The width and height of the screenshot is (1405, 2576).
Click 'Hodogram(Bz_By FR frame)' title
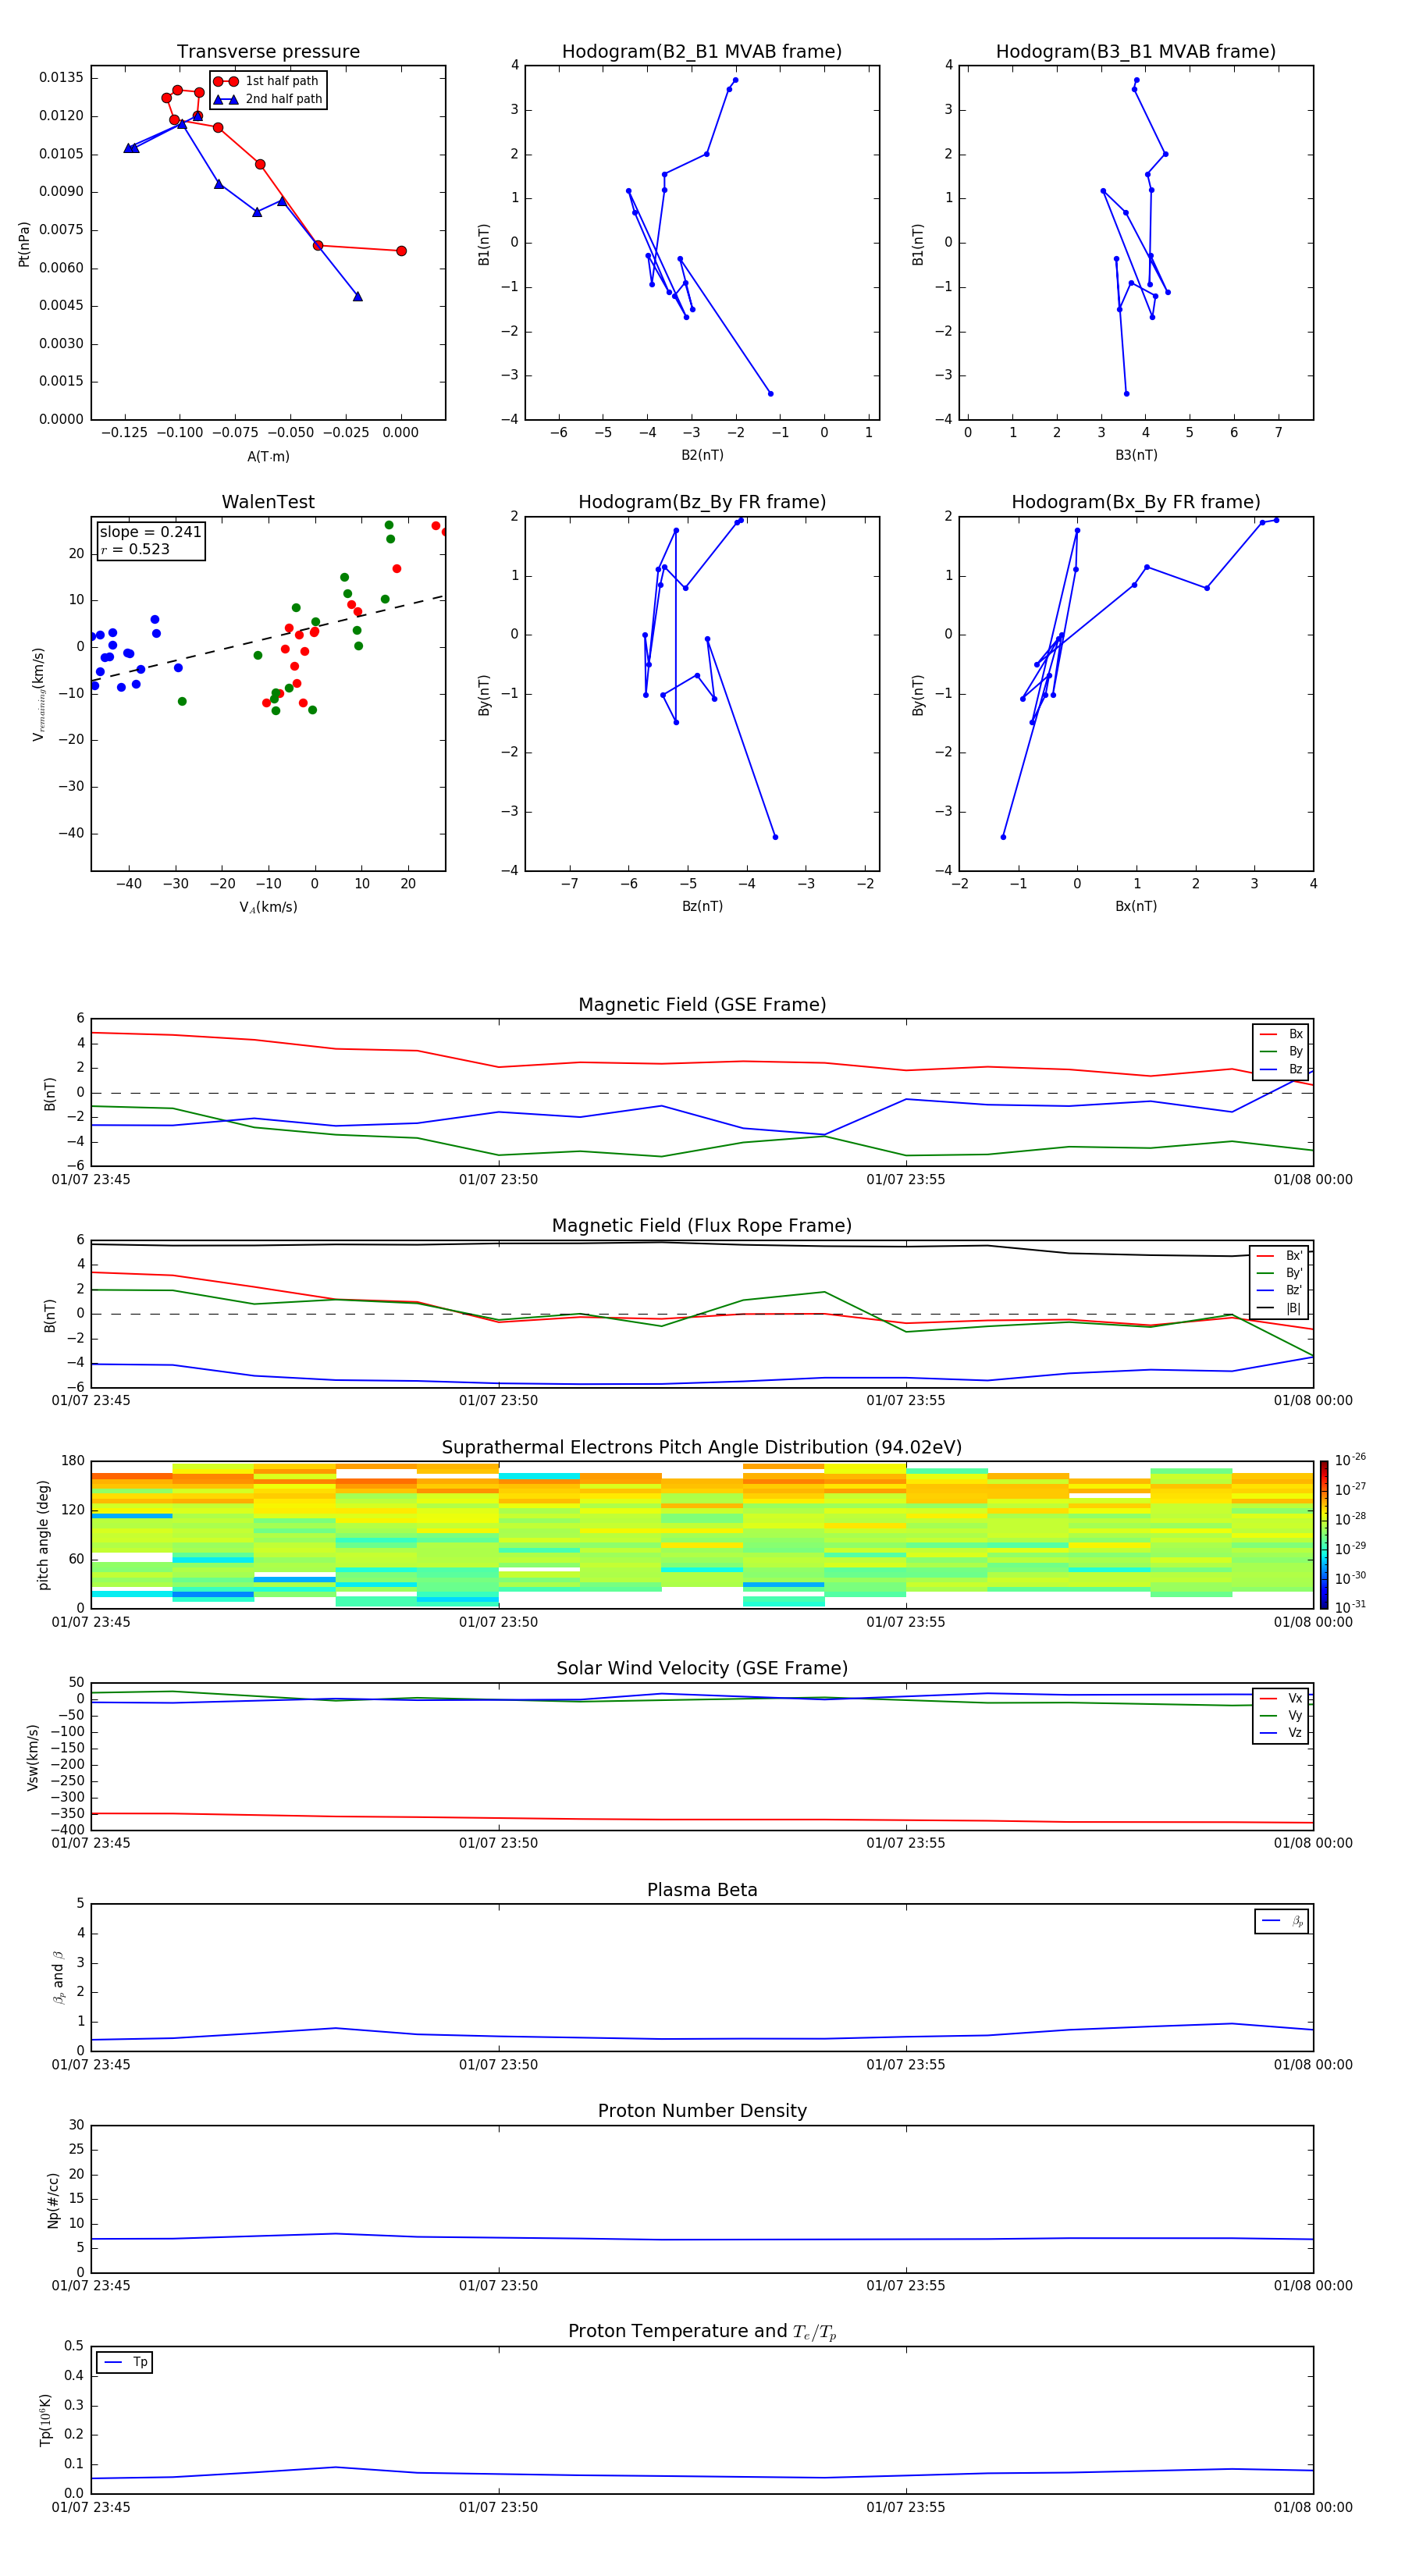pyautogui.click(x=702, y=502)
